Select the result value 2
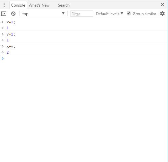This screenshot has height=162, width=168. (x=8, y=52)
